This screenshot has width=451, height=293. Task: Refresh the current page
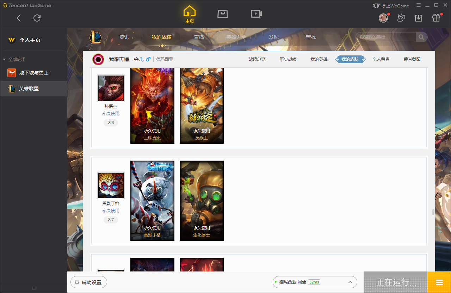[37, 18]
